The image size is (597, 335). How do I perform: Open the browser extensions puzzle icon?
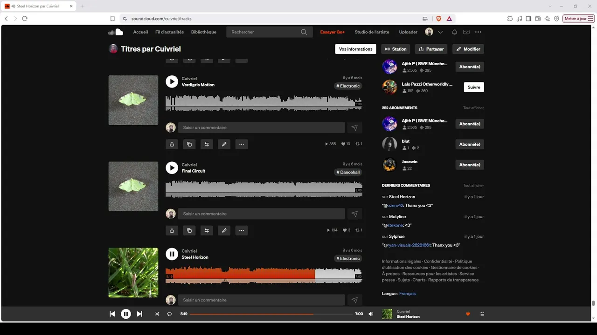pyautogui.click(x=510, y=19)
